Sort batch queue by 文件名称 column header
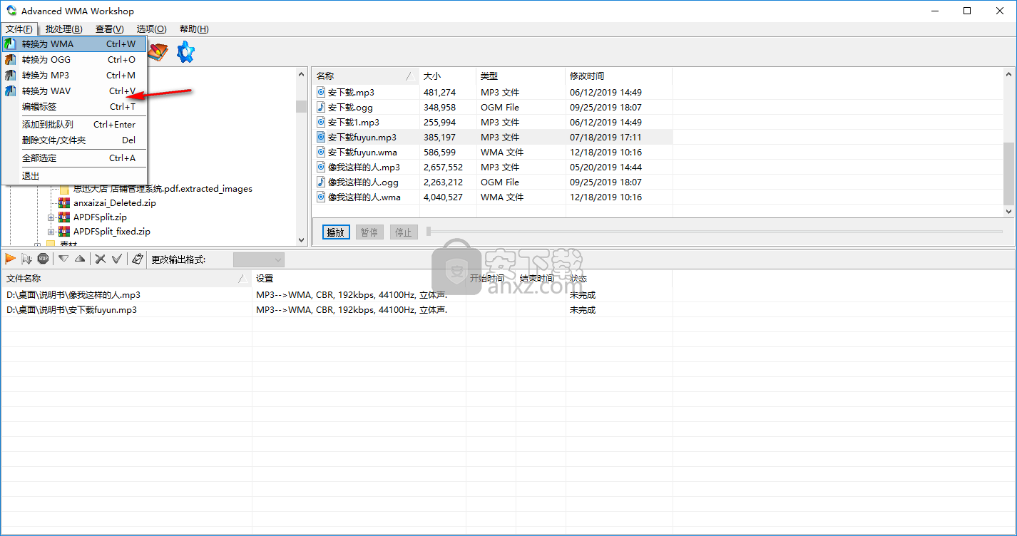 coord(126,279)
